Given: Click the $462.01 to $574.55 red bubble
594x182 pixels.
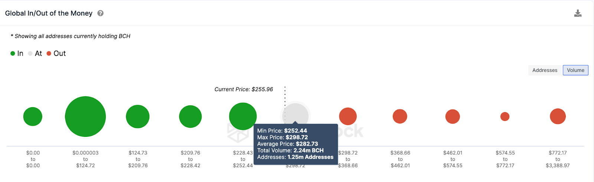Looking at the screenshot, I should click(453, 117).
